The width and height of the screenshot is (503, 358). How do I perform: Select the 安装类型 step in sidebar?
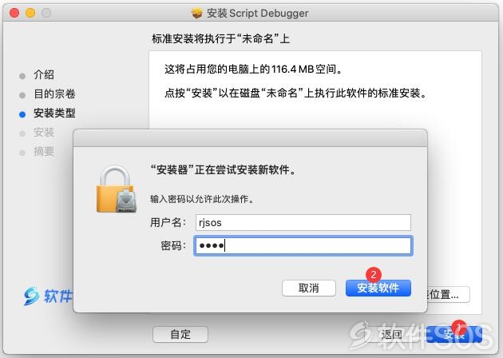54,113
